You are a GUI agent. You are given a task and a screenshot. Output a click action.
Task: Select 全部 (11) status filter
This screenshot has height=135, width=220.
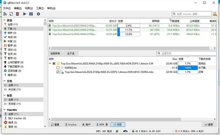pos(23,25)
